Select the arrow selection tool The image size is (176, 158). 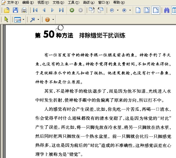click(x=6, y=19)
